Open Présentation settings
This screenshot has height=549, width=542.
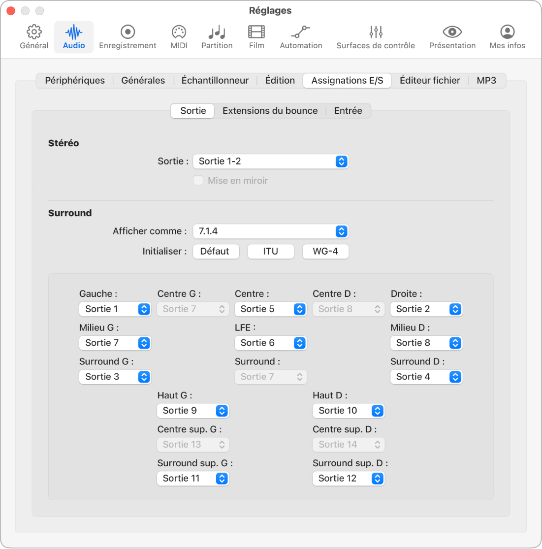point(452,36)
